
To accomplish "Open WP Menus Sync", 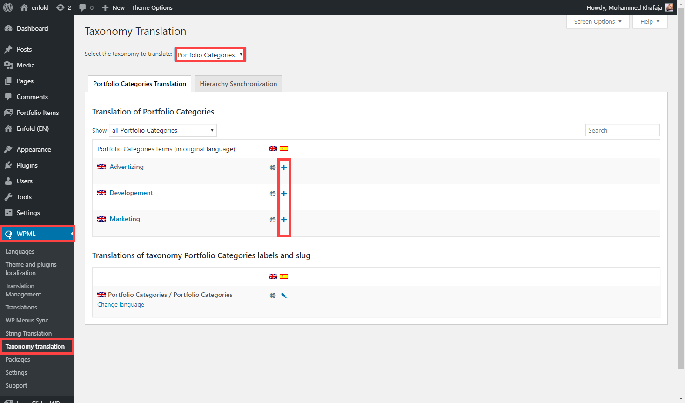I will [x=27, y=321].
